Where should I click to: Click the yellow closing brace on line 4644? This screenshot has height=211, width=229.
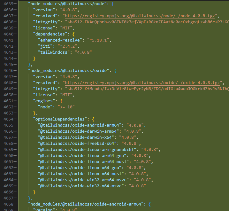tap(34, 59)
